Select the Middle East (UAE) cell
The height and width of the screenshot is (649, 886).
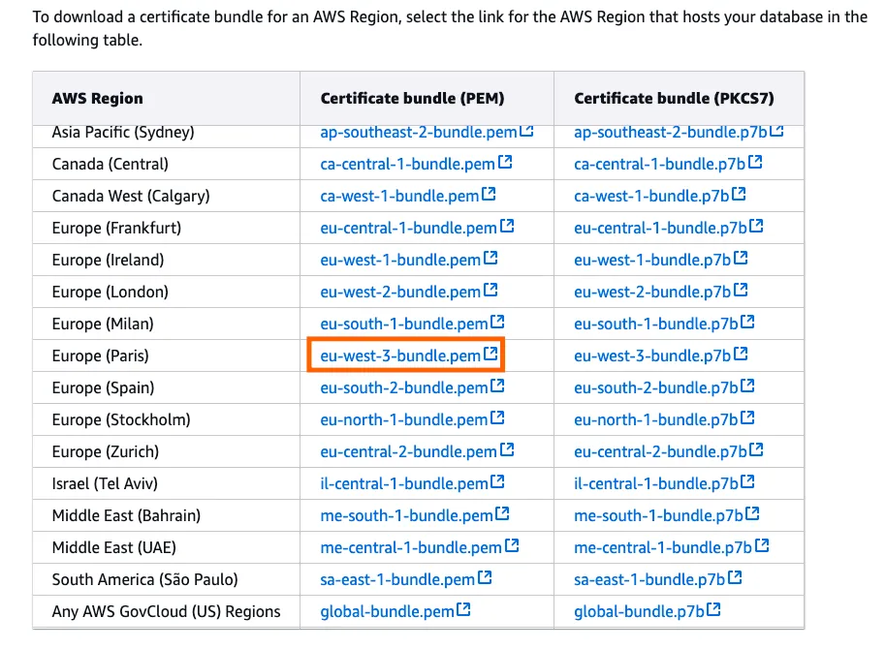click(x=166, y=547)
